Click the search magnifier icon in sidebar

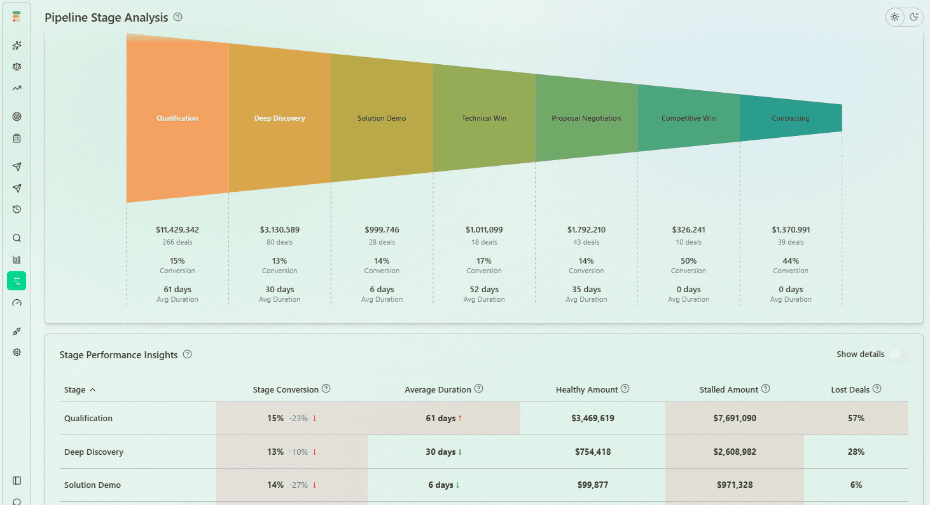[17, 238]
